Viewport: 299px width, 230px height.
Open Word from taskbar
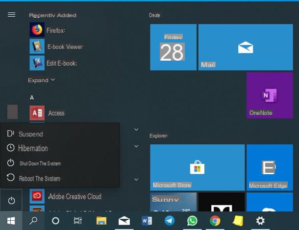tap(147, 221)
